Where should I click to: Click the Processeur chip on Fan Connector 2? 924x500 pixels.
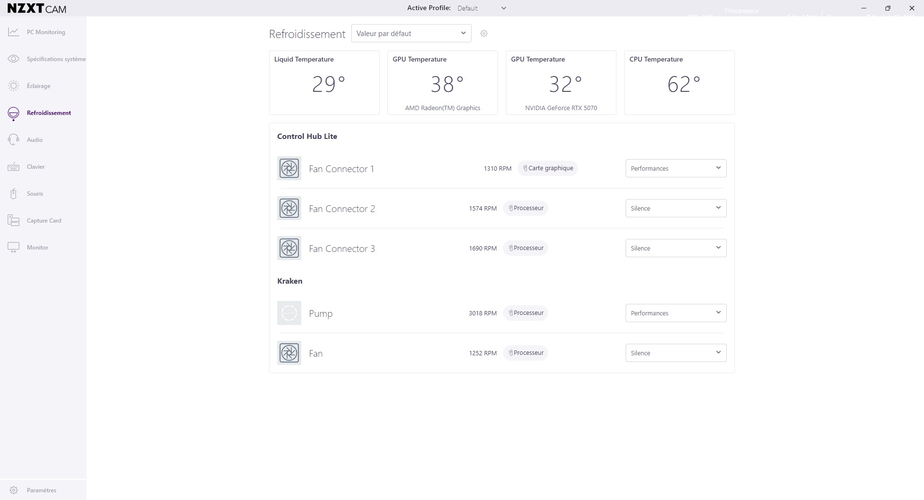(526, 208)
